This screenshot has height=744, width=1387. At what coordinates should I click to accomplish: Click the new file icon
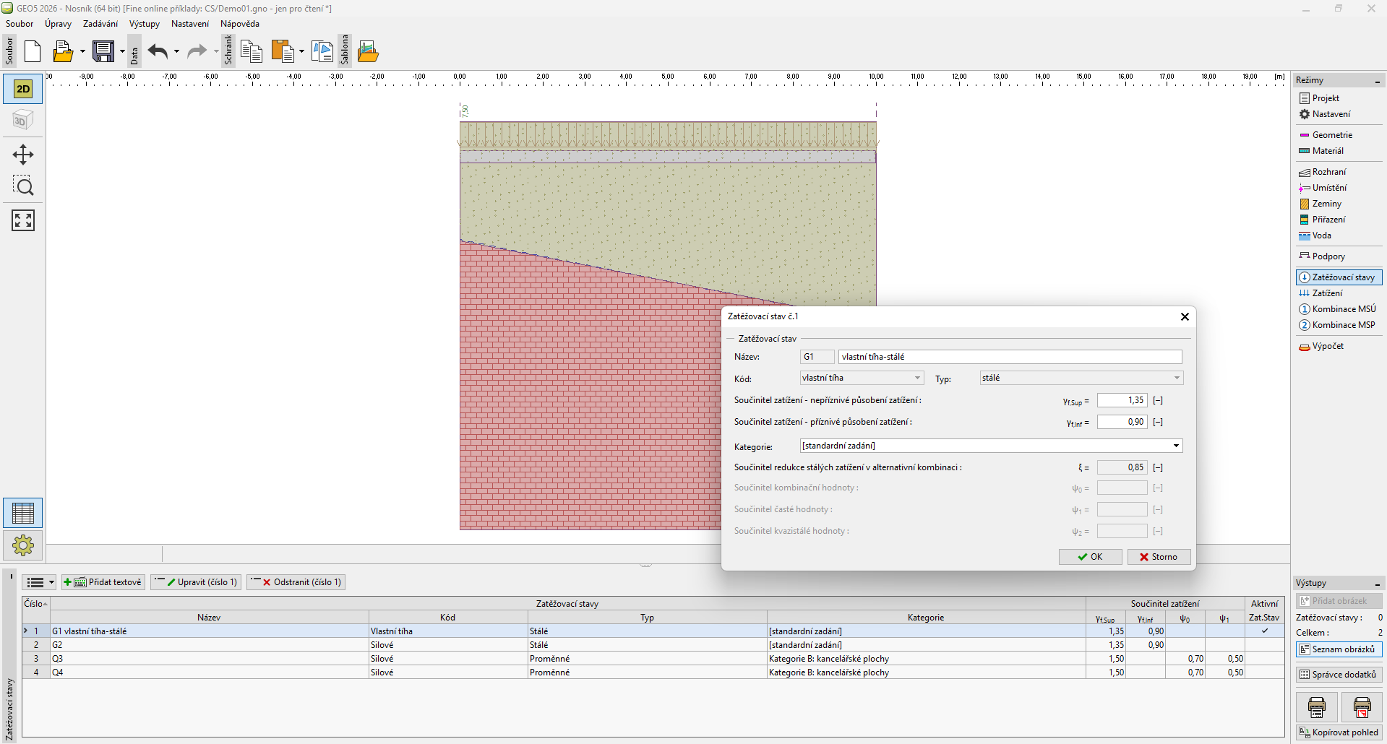click(x=33, y=51)
